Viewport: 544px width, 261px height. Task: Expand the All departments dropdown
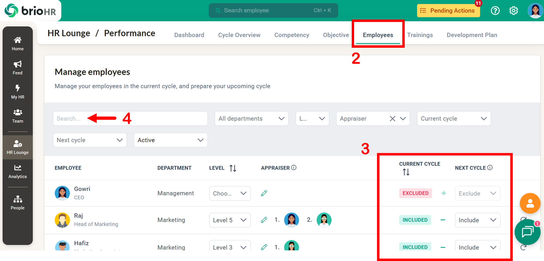coord(251,119)
